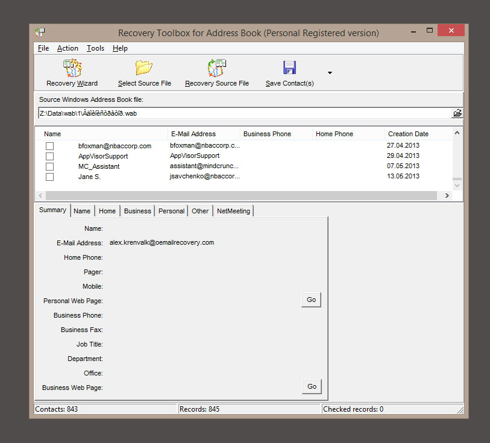
Task: Check the bfoxman@nbaccorp.com contact checkbox
Action: pyautogui.click(x=49, y=146)
